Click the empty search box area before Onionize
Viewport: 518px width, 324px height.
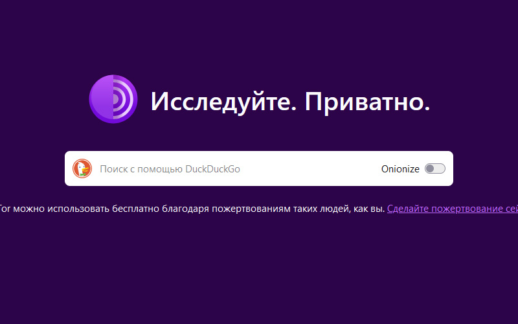click(x=311, y=169)
